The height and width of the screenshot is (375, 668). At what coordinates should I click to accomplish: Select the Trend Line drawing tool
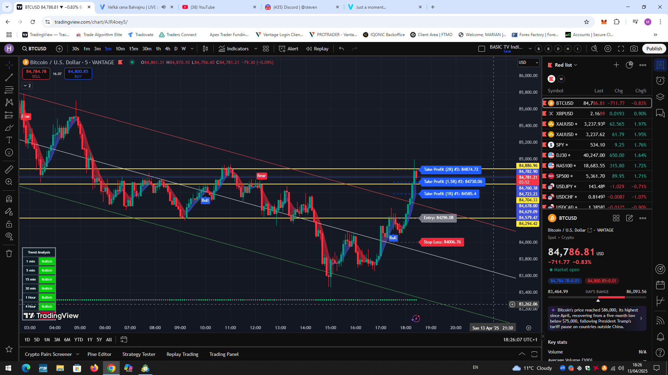[x=9, y=77]
